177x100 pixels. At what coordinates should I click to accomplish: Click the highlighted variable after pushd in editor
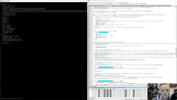coord(104,32)
